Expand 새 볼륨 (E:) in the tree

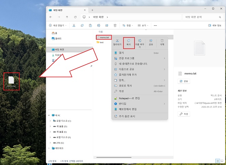[50, 132]
